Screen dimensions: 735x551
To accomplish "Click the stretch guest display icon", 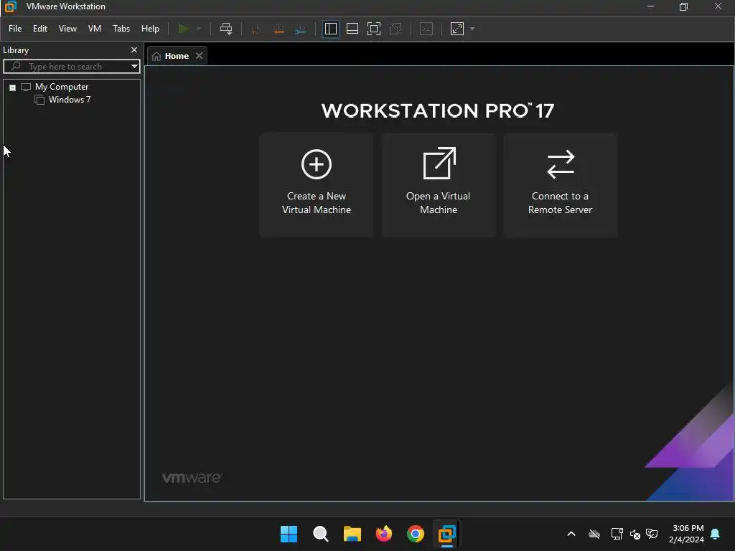I will tap(457, 29).
